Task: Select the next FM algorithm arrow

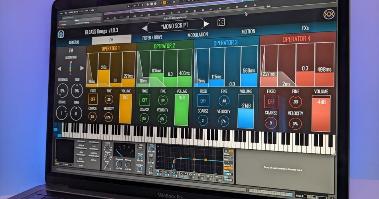Action: tap(82, 68)
